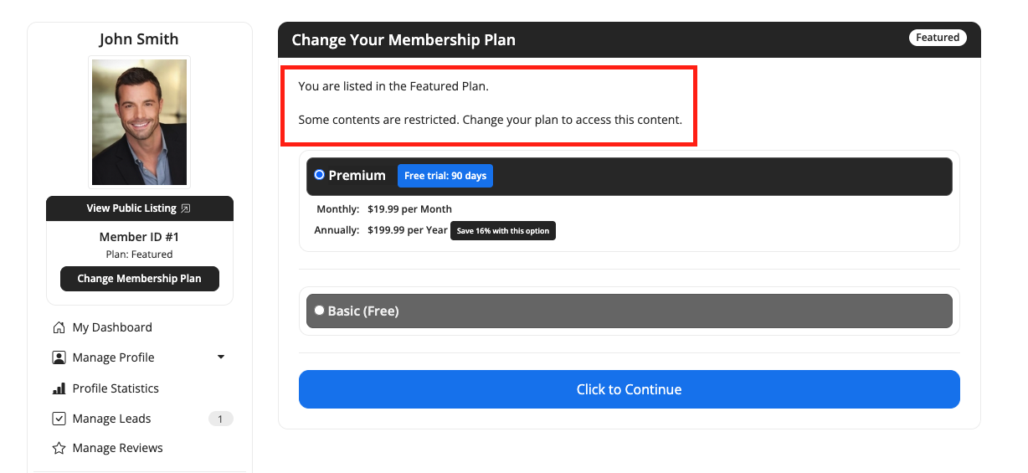
Task: Open My Dashboard from the sidebar
Action: 112,327
